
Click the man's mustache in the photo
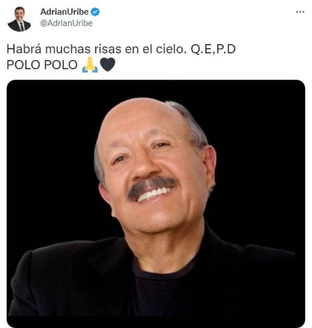click(x=151, y=186)
